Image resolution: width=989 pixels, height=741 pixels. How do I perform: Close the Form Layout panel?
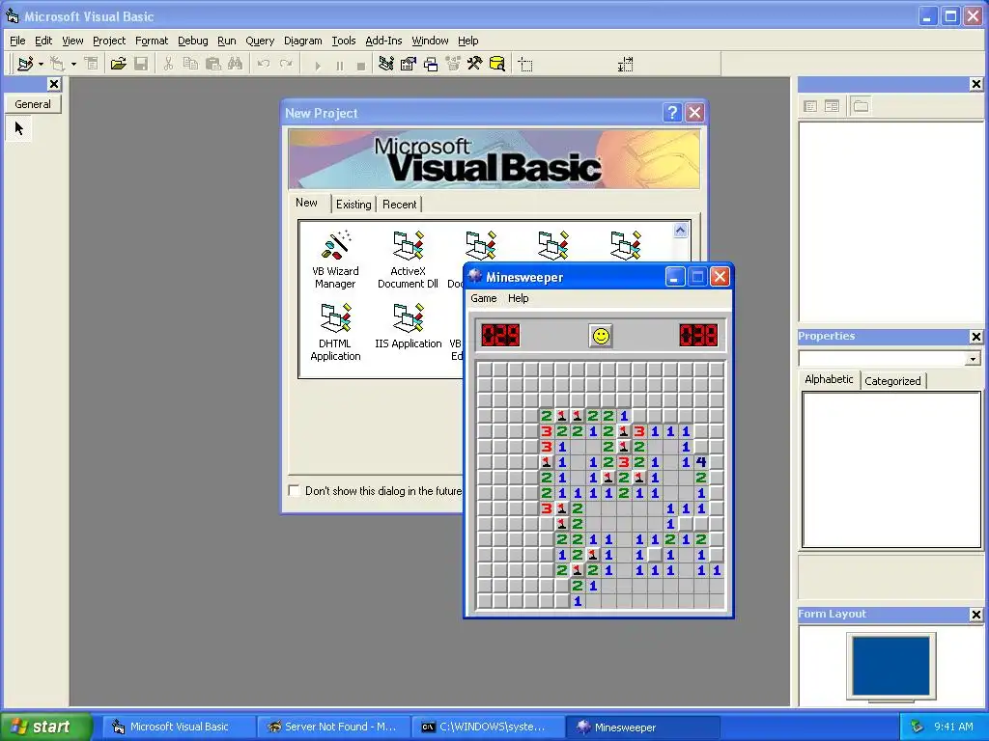pyautogui.click(x=976, y=615)
